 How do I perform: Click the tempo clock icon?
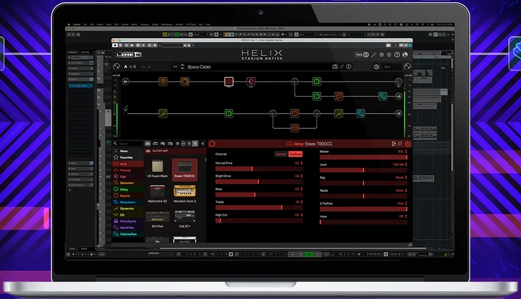[377, 67]
